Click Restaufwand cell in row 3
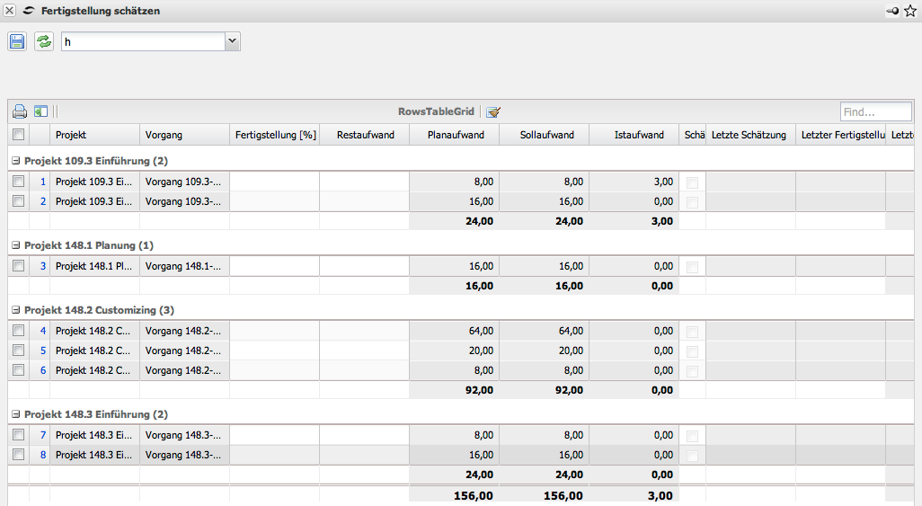922x506 pixels. click(364, 266)
